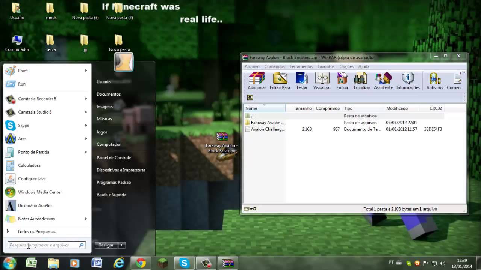The height and width of the screenshot is (270, 481).
Task: Expand the Ares submenu arrow
Action: (x=86, y=139)
